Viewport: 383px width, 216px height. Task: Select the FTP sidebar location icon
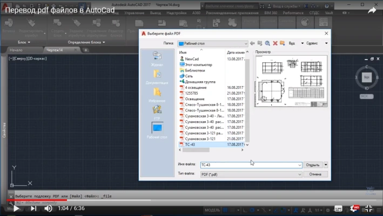(x=157, y=113)
